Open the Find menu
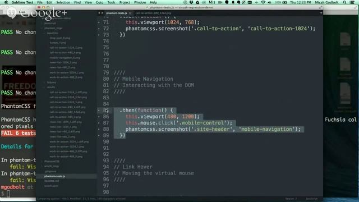 pyautogui.click(x=77, y=2)
